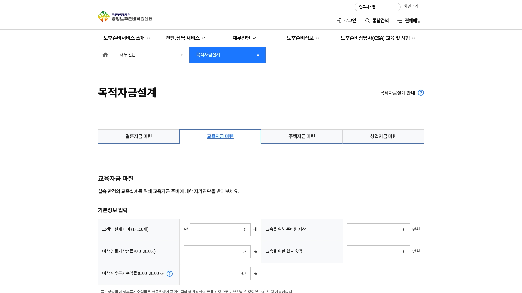Image resolution: width=522 pixels, height=293 pixels.
Task: Click 예상 연물가상승률 input field
Action: [217, 252]
